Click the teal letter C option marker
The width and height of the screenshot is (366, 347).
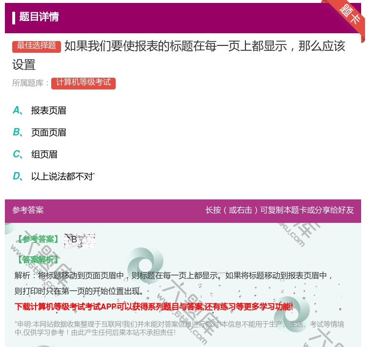click(18, 154)
